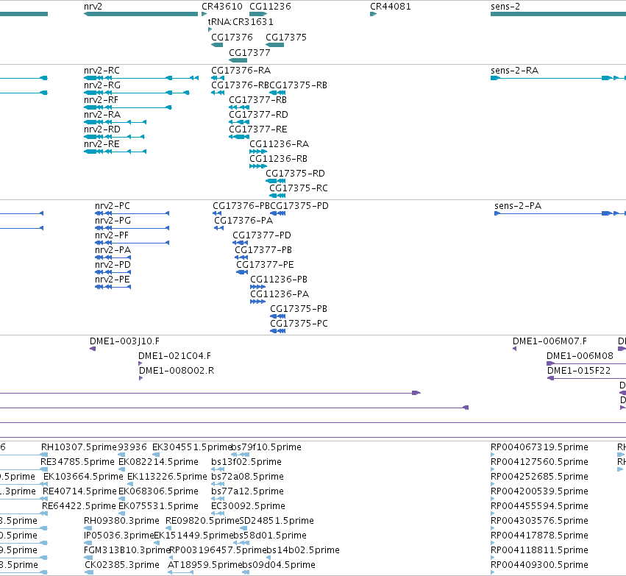Screen dimensions: 626x576
Task: Select transcript nrv2-RA
Action: coord(102,115)
